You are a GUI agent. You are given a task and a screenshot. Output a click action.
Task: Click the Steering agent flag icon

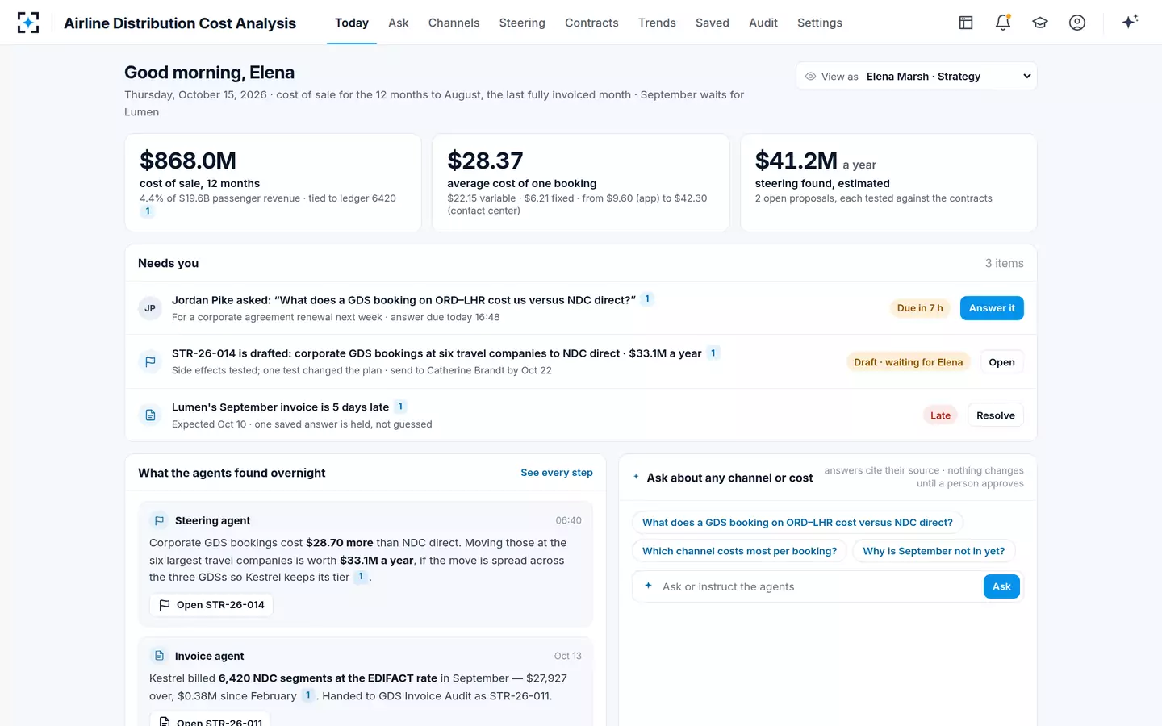click(159, 521)
